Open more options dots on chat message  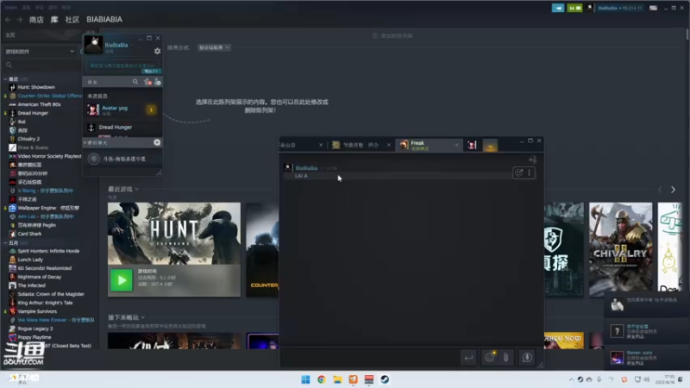click(x=529, y=173)
